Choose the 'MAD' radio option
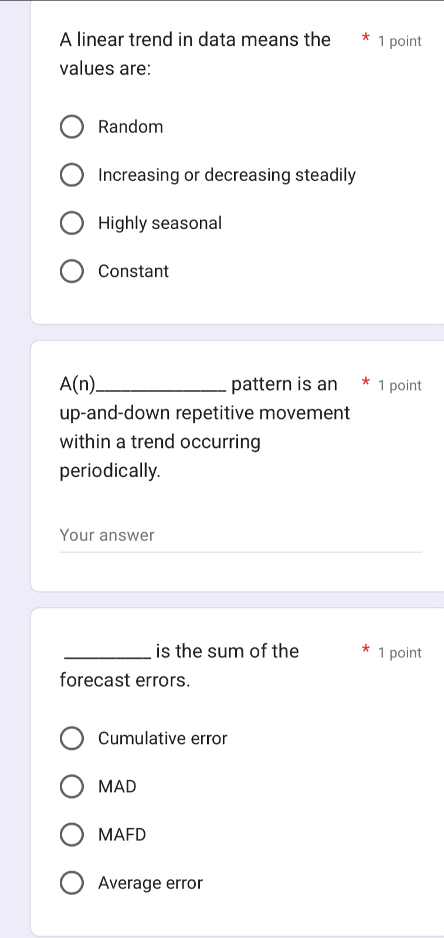This screenshot has height=938, width=444. [72, 786]
